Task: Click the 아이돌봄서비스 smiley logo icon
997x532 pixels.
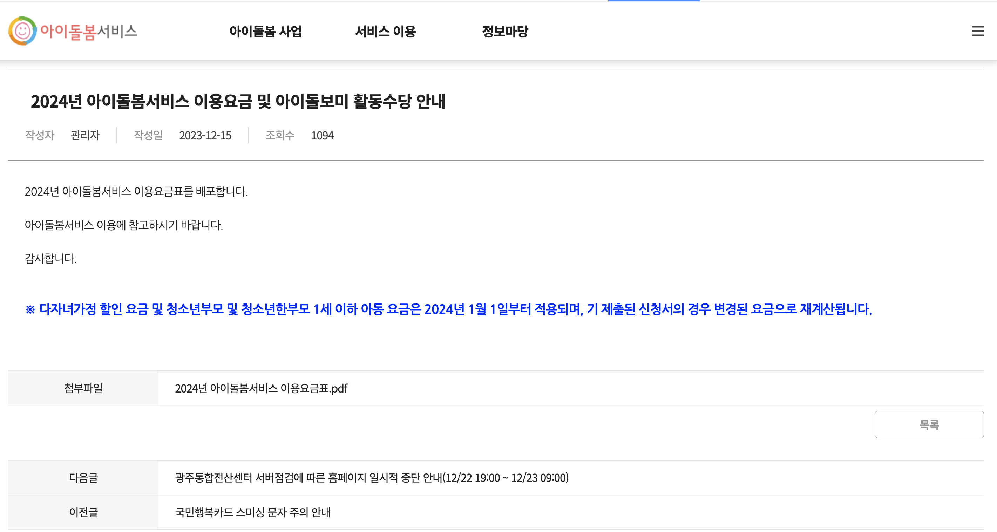Action: [22, 31]
